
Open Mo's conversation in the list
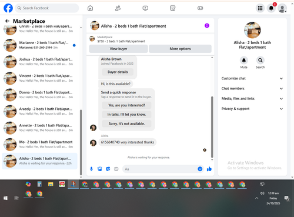click(39, 145)
